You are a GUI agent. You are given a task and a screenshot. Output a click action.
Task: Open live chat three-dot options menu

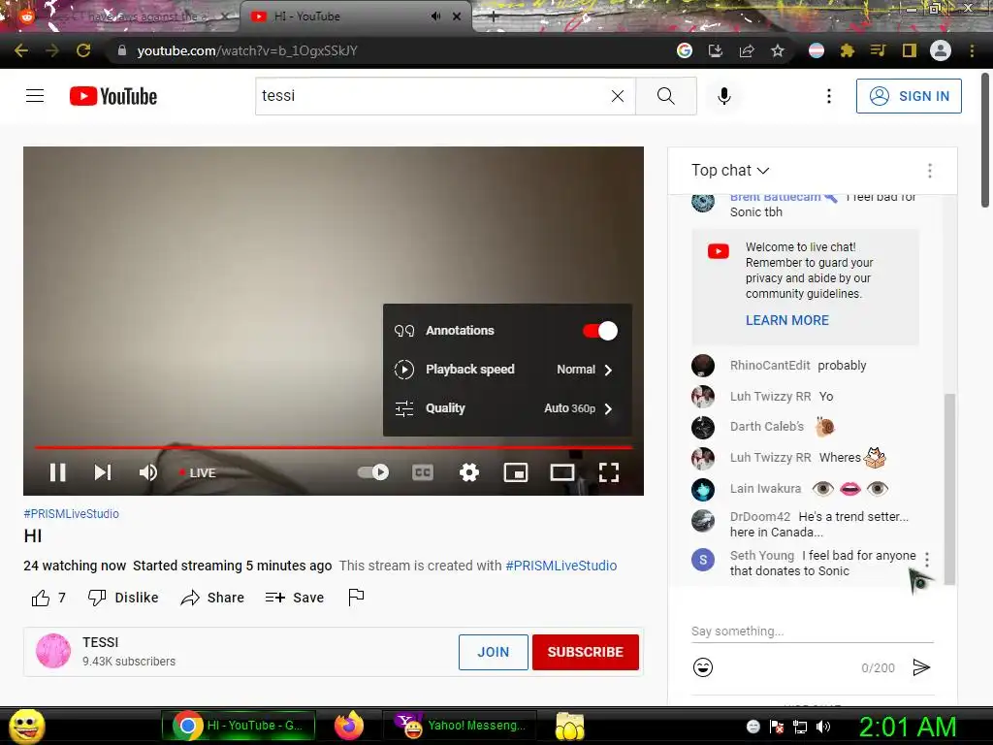point(930,171)
